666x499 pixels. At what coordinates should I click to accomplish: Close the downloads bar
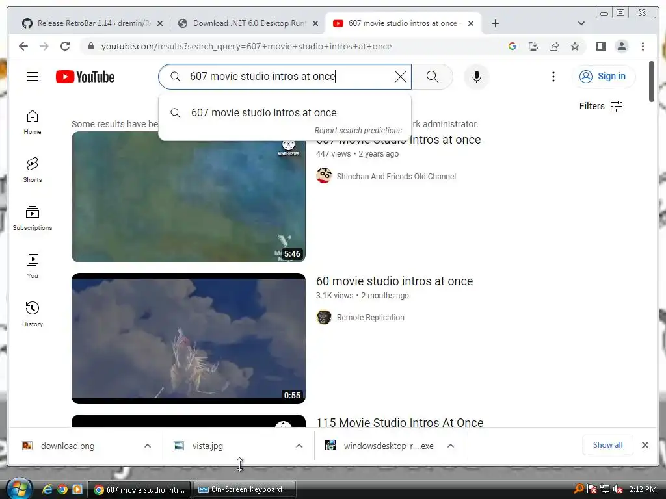[x=645, y=445]
